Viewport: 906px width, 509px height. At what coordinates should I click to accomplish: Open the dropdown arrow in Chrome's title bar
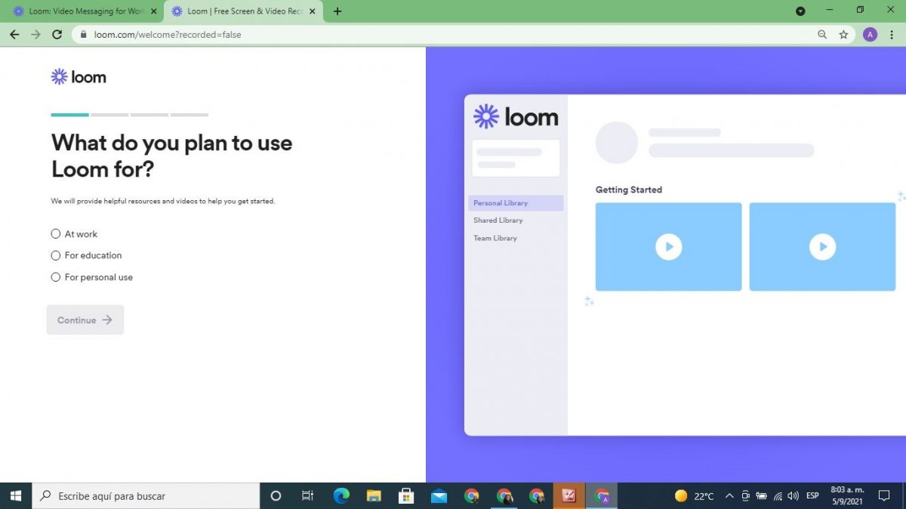pos(800,11)
